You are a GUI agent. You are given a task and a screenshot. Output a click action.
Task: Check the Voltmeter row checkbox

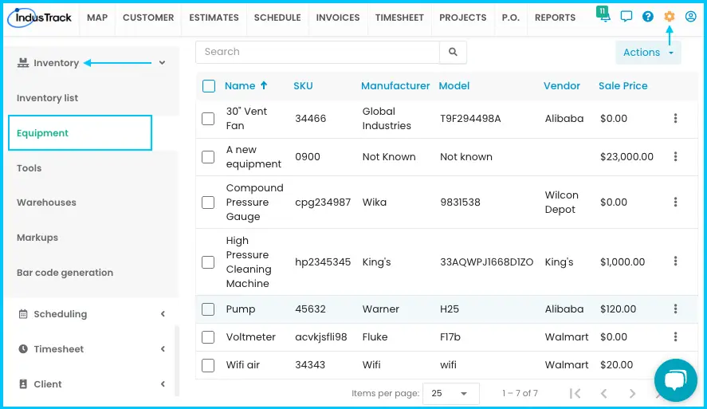[208, 337]
